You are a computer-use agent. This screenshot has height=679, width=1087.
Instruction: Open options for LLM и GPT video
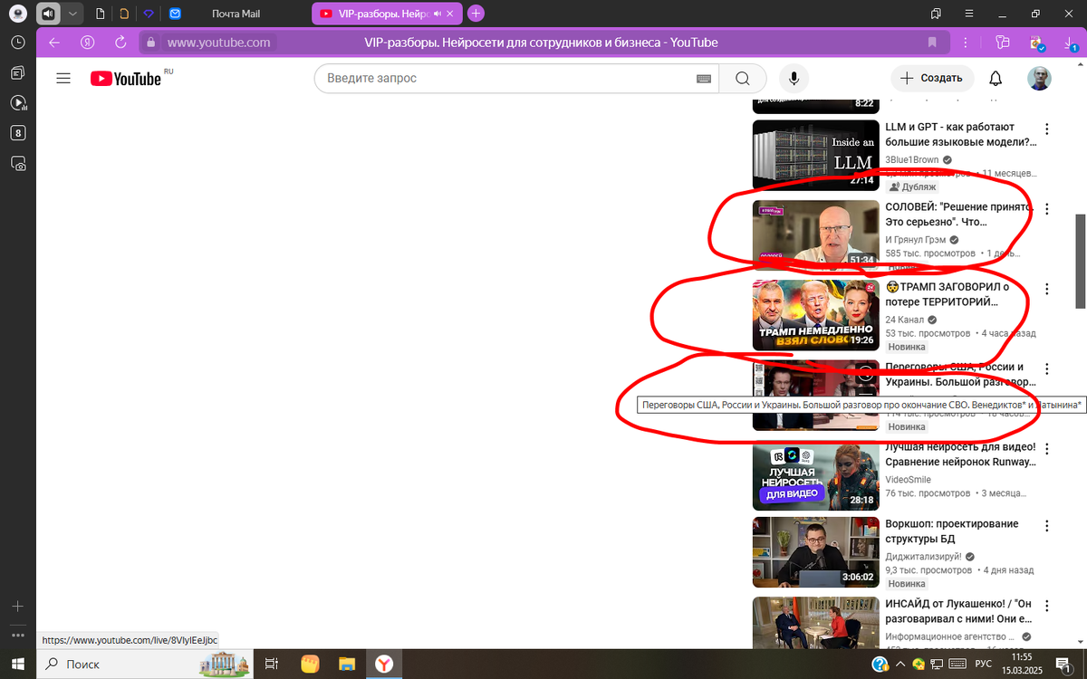coord(1047,129)
